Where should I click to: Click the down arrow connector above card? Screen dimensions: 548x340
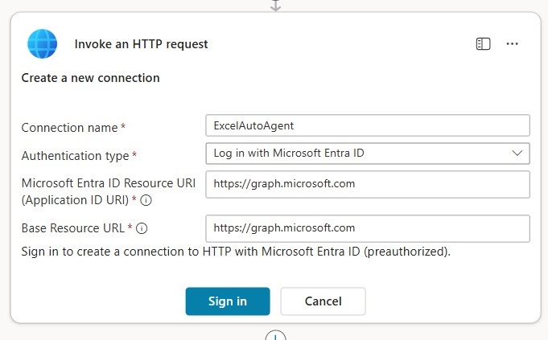[276, 5]
